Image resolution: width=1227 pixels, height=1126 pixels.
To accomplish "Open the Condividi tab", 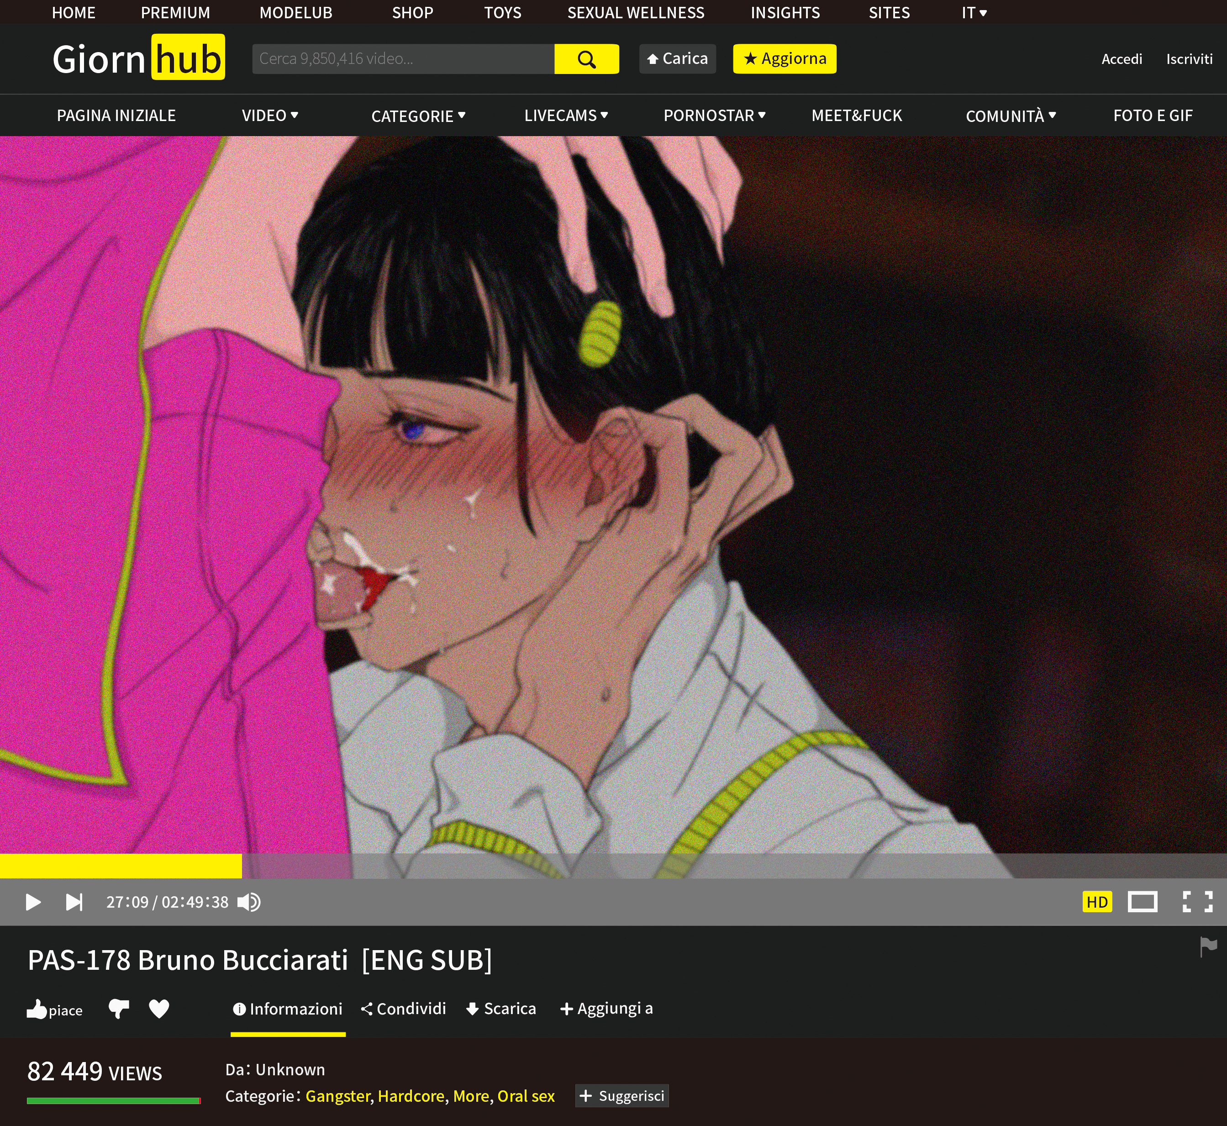I will (403, 1009).
